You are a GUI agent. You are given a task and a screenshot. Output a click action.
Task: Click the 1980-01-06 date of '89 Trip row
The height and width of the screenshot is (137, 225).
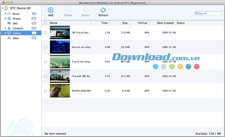(169, 32)
